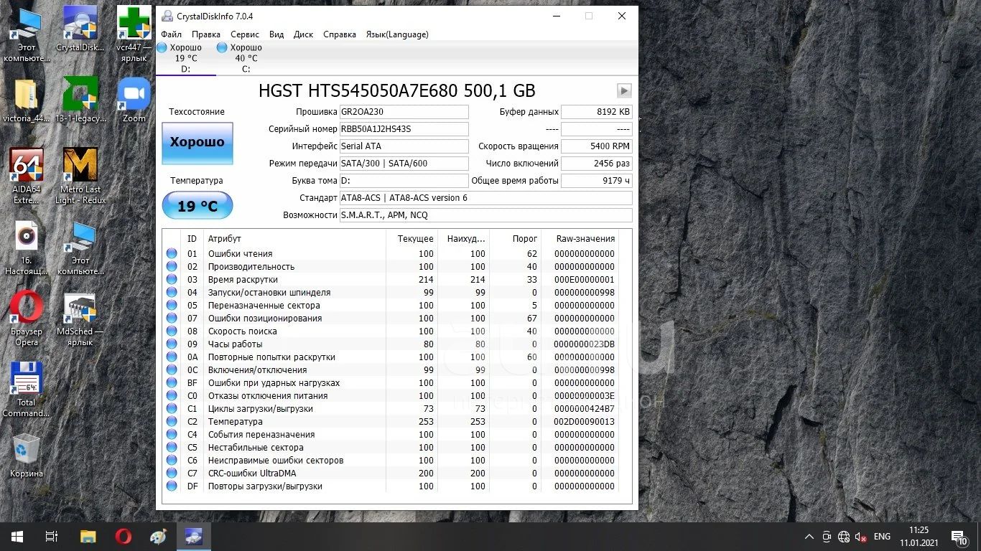Open the victoria_44 folder icon
This screenshot has width=981, height=551.
(26, 100)
